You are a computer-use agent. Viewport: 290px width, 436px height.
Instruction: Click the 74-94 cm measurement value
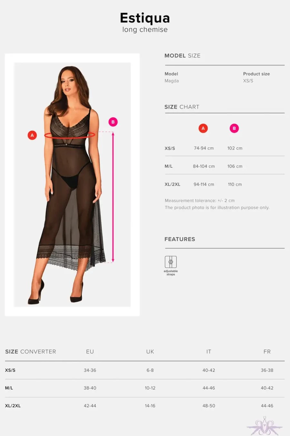tap(204, 148)
